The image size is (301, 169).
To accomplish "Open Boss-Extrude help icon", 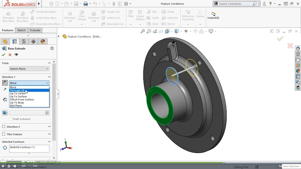I will (x=52, y=48).
